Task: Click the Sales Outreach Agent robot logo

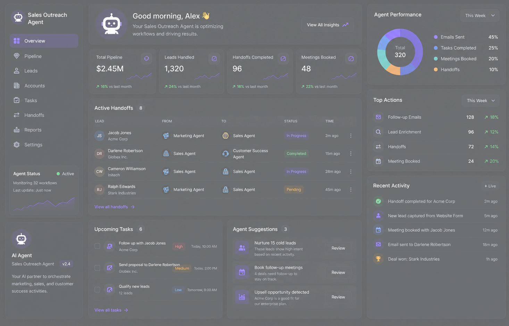Action: pos(18,17)
